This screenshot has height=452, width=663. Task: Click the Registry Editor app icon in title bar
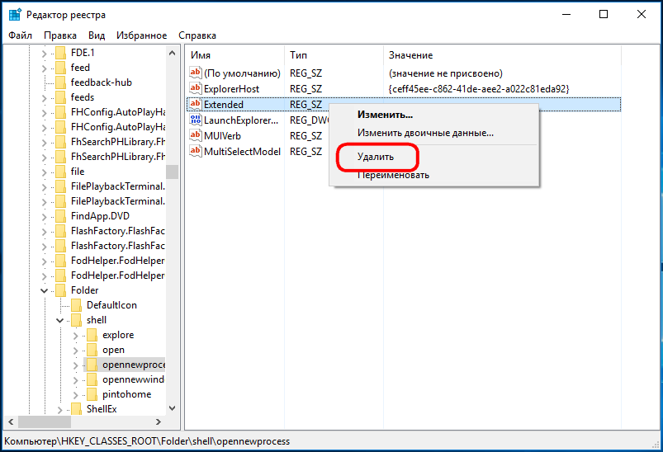click(15, 14)
